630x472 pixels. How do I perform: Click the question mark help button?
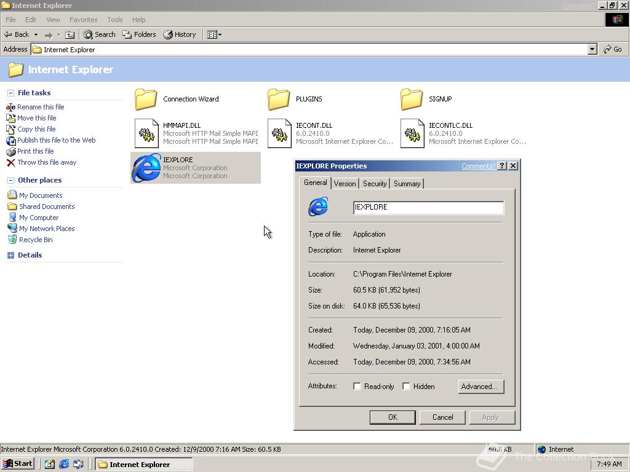coord(502,166)
